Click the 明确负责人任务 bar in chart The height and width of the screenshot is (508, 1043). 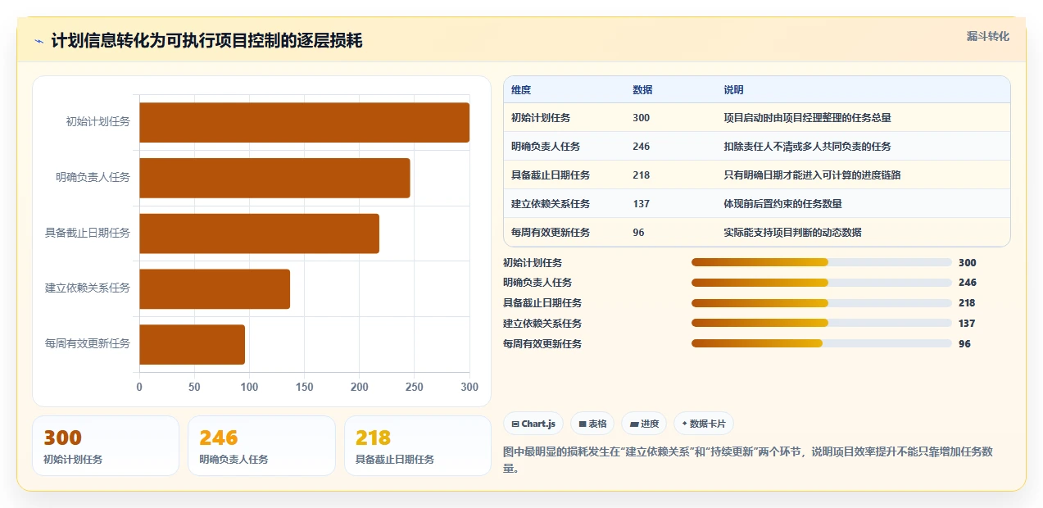click(274, 178)
